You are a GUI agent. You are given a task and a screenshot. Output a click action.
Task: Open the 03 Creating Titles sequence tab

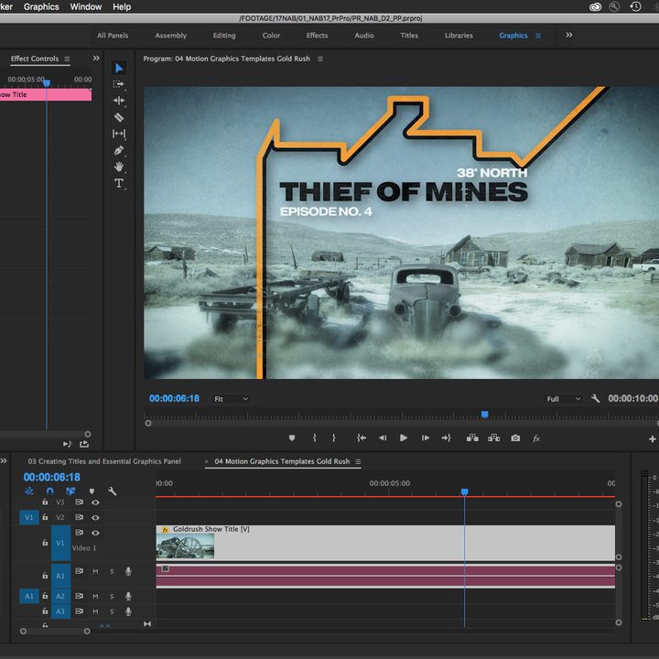pos(104,461)
